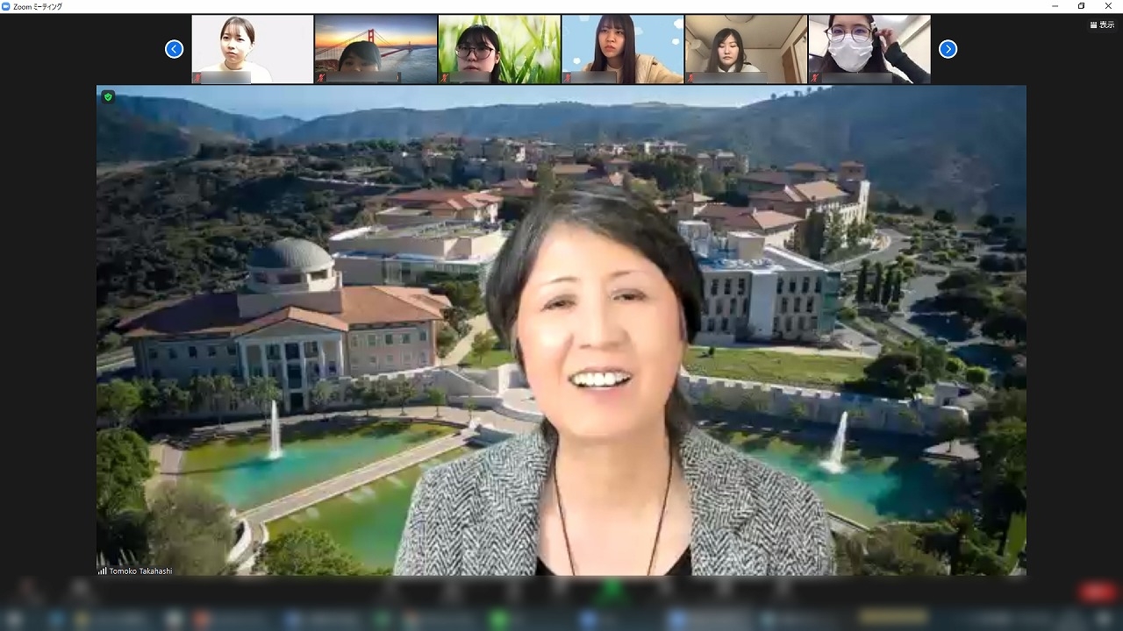Click the main speaker video view
The height and width of the screenshot is (631, 1123).
click(561, 330)
